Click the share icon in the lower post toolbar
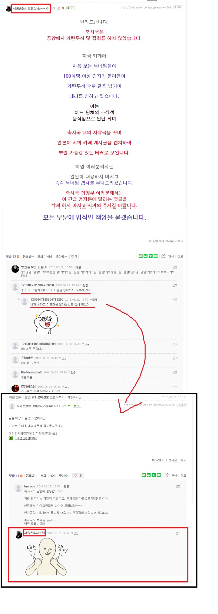The image size is (218, 614). pos(166,475)
